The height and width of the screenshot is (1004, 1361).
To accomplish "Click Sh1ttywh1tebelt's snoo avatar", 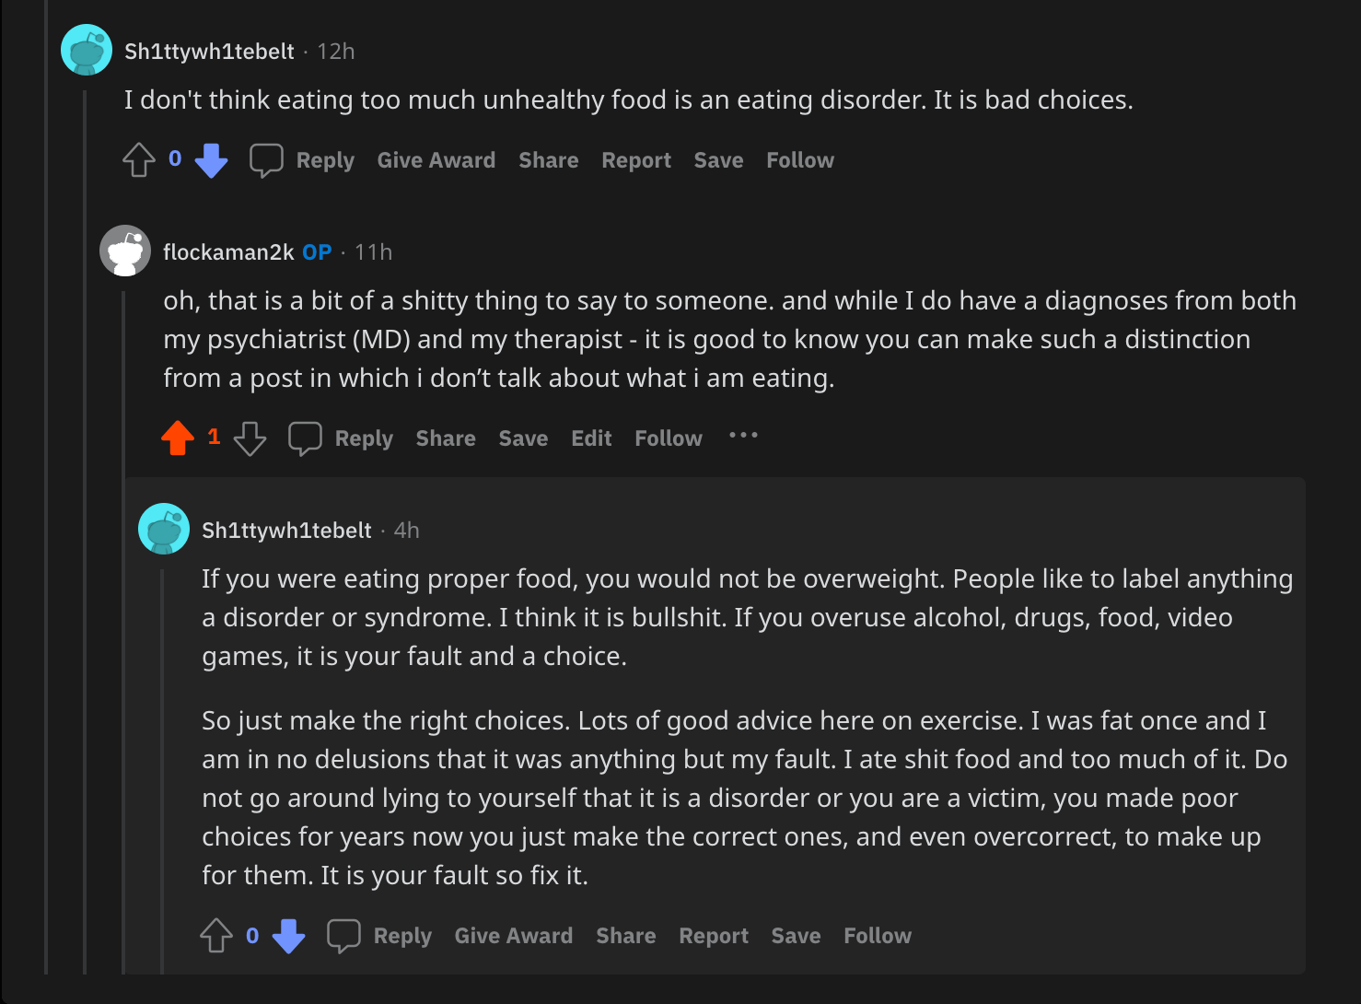I will 86,50.
